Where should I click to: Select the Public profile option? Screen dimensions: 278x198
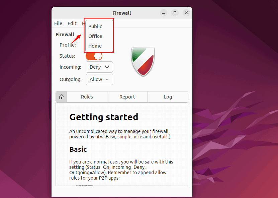(x=95, y=26)
